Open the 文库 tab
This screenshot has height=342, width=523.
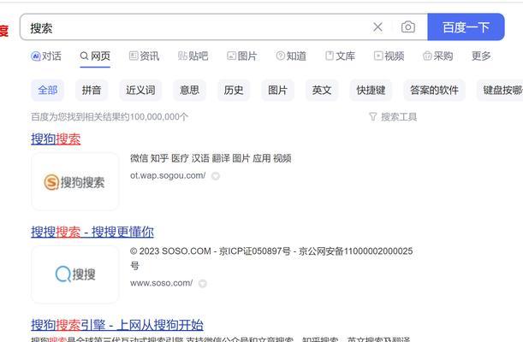click(x=340, y=56)
